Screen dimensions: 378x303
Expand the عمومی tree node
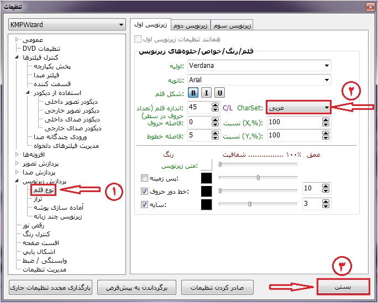click(17, 40)
